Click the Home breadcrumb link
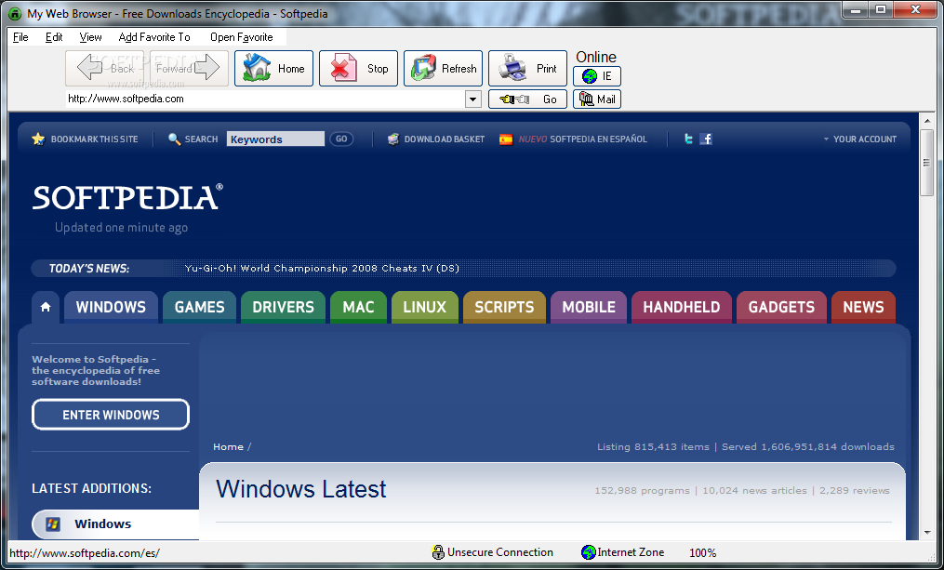Viewport: 944px width, 570px height. point(228,446)
